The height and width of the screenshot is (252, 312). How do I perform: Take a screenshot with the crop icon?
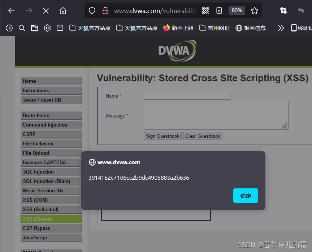coord(283,10)
